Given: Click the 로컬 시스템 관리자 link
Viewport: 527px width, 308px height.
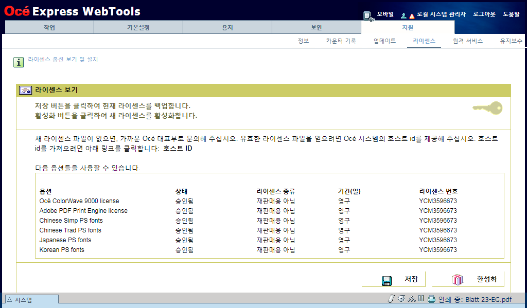Looking at the screenshot, I should tap(441, 14).
